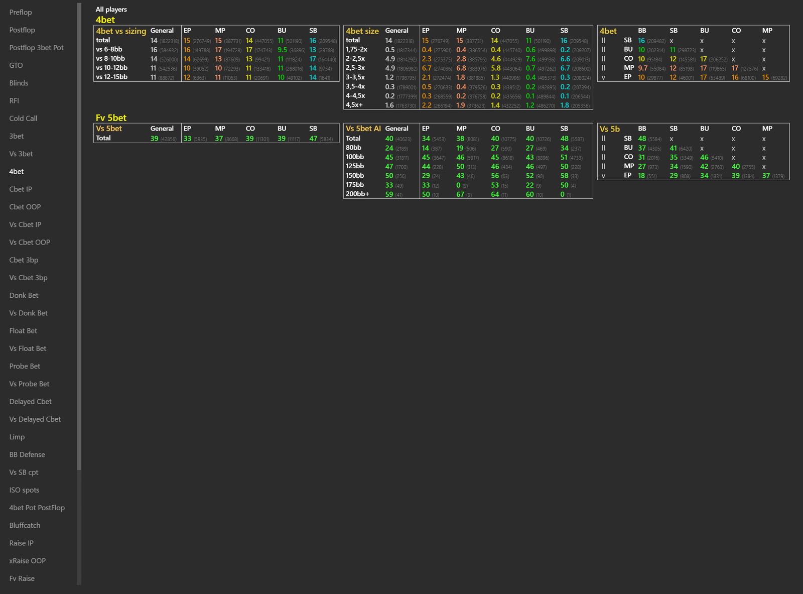Open Cbet OOP stats
The height and width of the screenshot is (594, 803).
coord(25,207)
